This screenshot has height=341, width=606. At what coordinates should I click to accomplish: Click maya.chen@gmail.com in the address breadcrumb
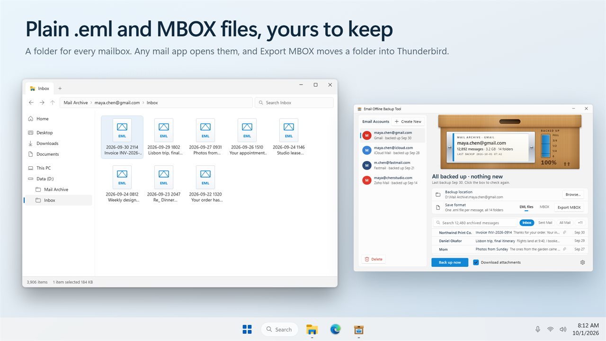click(117, 103)
